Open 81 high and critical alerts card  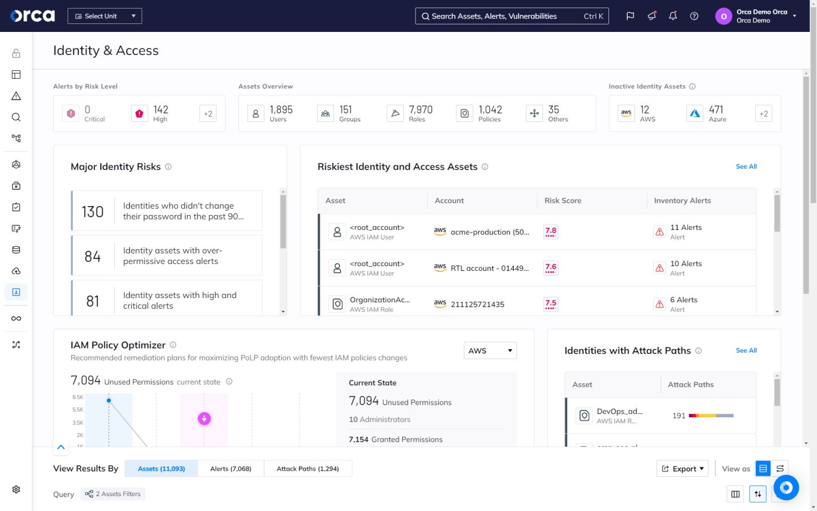[166, 298]
